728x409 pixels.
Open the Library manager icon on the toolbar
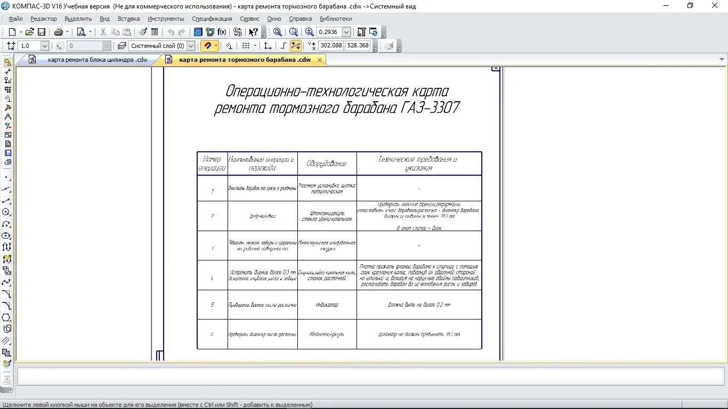198,32
